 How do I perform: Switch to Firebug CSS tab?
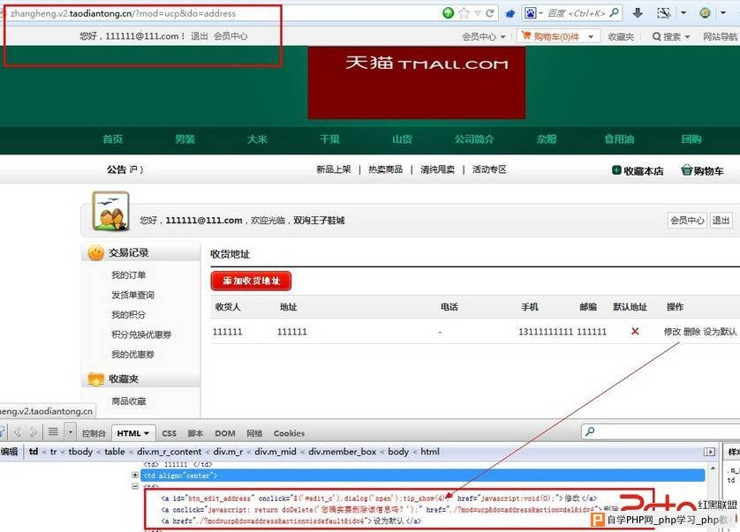[x=169, y=433]
